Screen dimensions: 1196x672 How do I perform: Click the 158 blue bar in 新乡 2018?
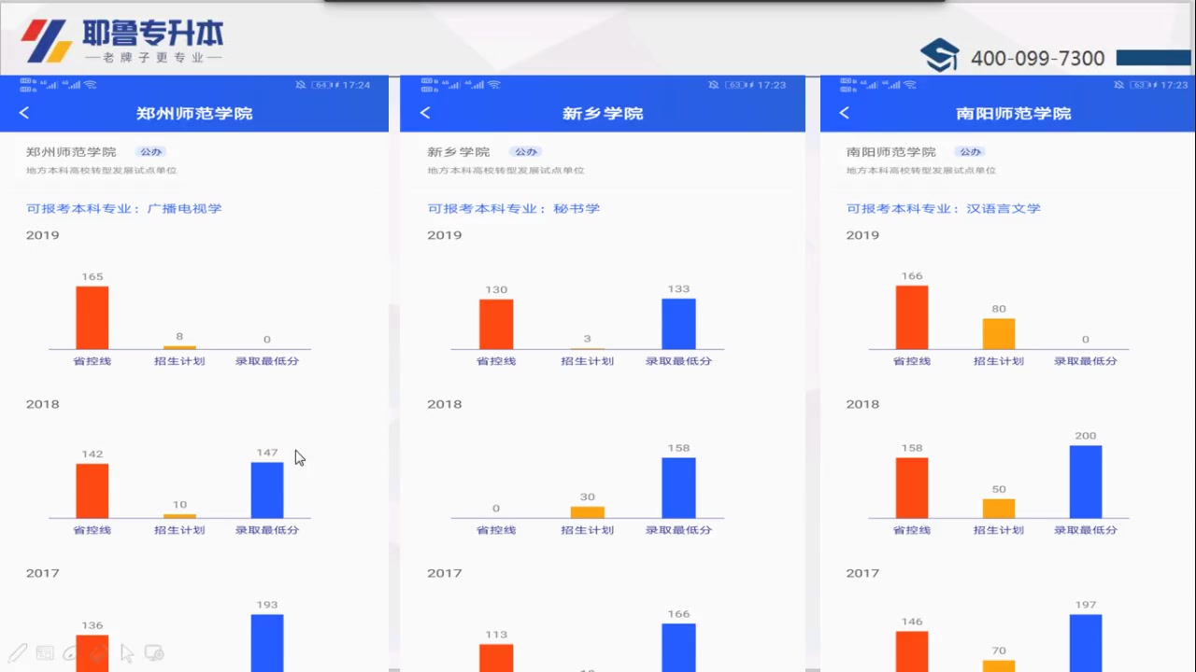click(x=678, y=487)
